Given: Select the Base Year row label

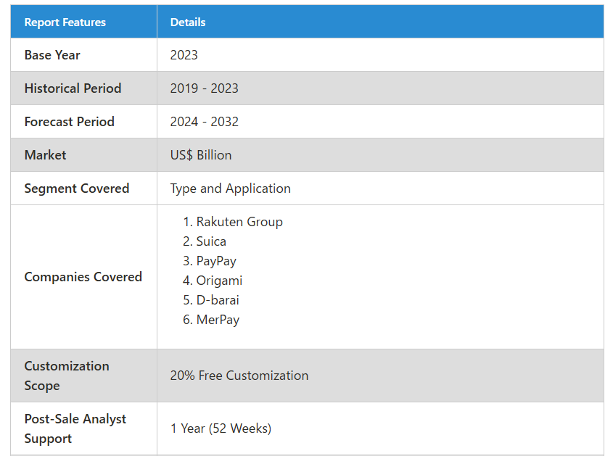Looking at the screenshot, I should tap(52, 55).
